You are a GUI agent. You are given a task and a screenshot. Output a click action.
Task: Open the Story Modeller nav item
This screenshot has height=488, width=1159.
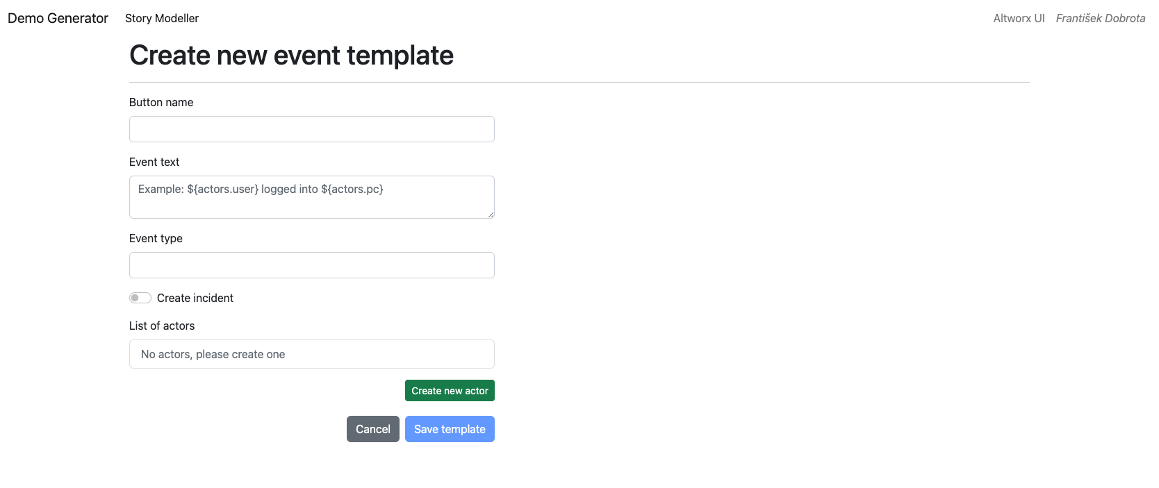coord(162,18)
